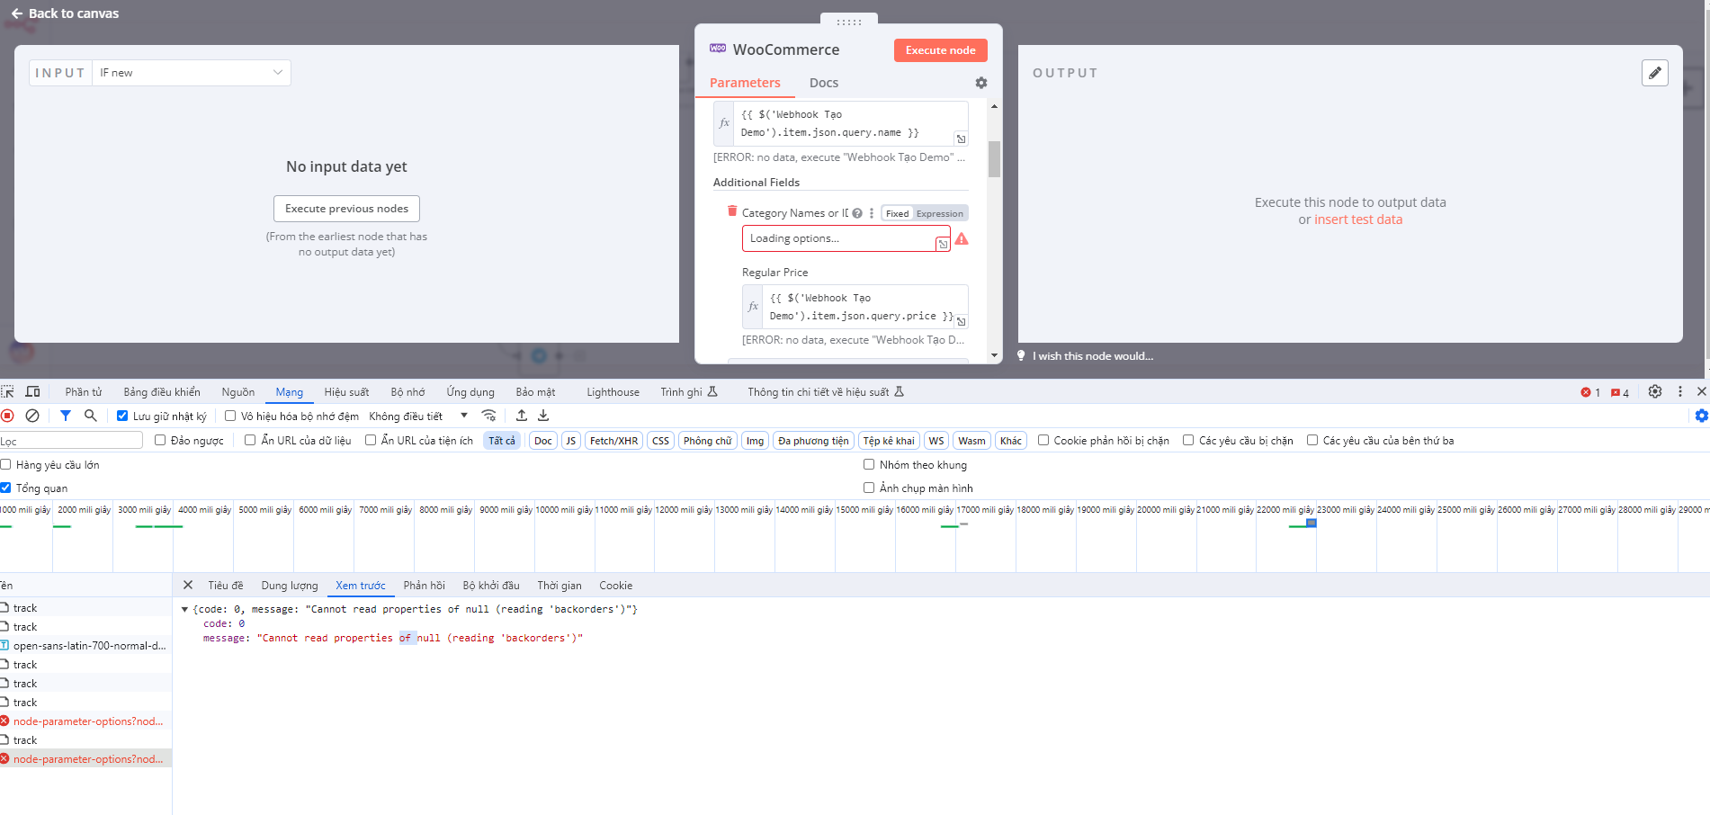Select the Parameters tab
The image size is (1710, 815).
click(x=745, y=83)
